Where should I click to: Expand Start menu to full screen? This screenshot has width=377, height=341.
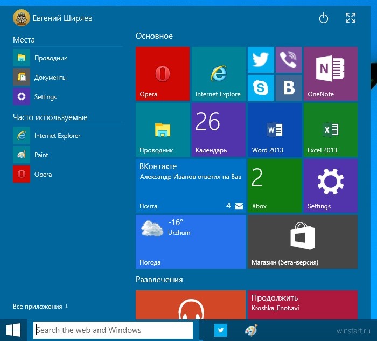click(x=351, y=18)
